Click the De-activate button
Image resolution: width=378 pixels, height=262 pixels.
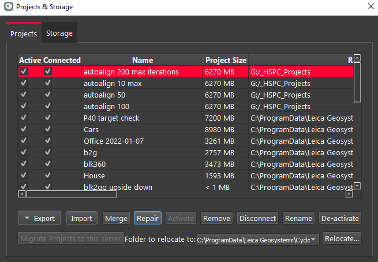[340, 218]
